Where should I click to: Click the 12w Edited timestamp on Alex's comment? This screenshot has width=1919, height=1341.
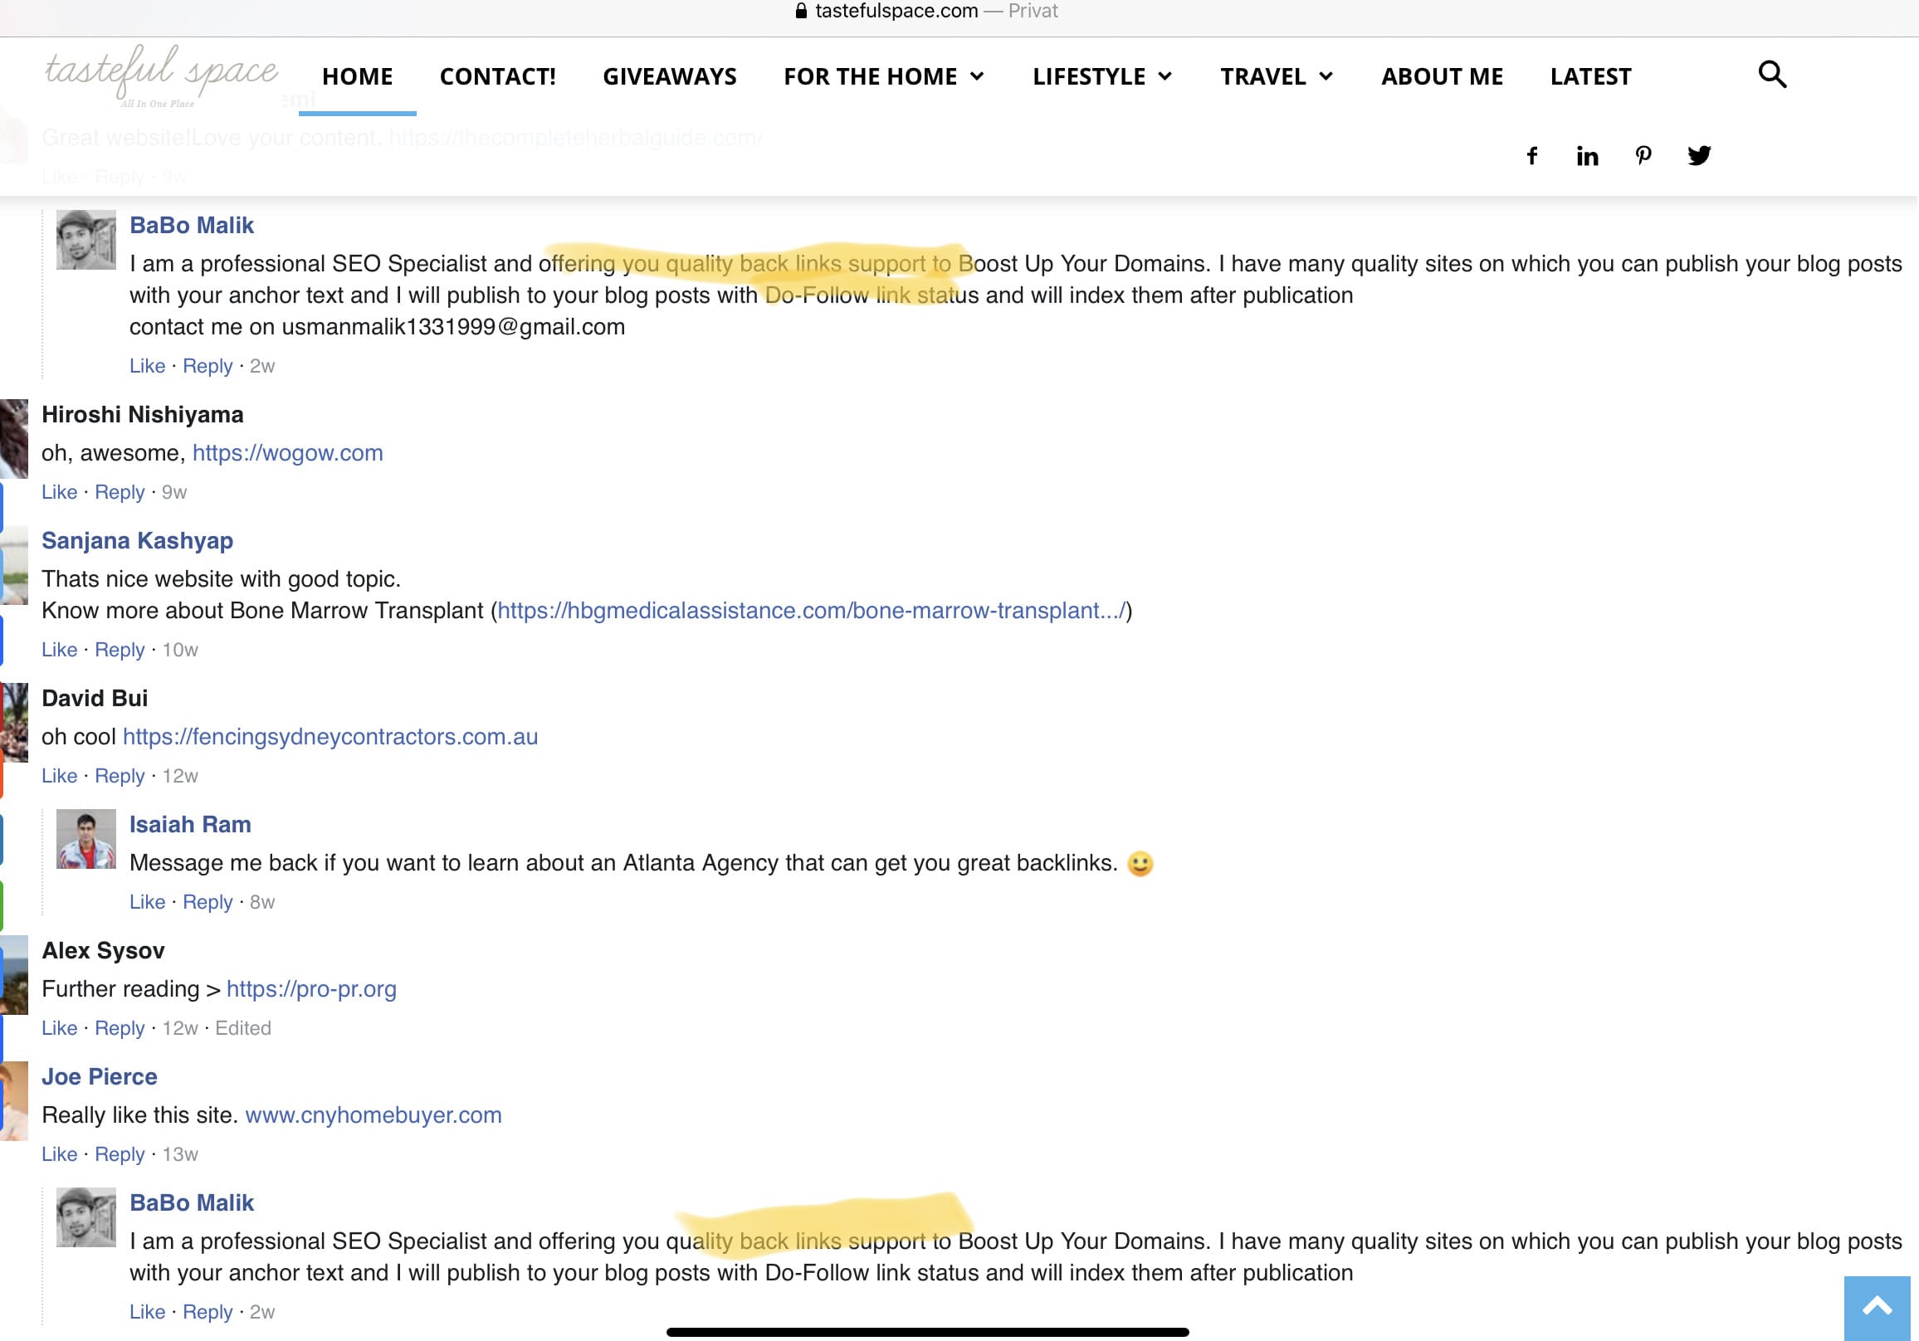click(x=217, y=1028)
